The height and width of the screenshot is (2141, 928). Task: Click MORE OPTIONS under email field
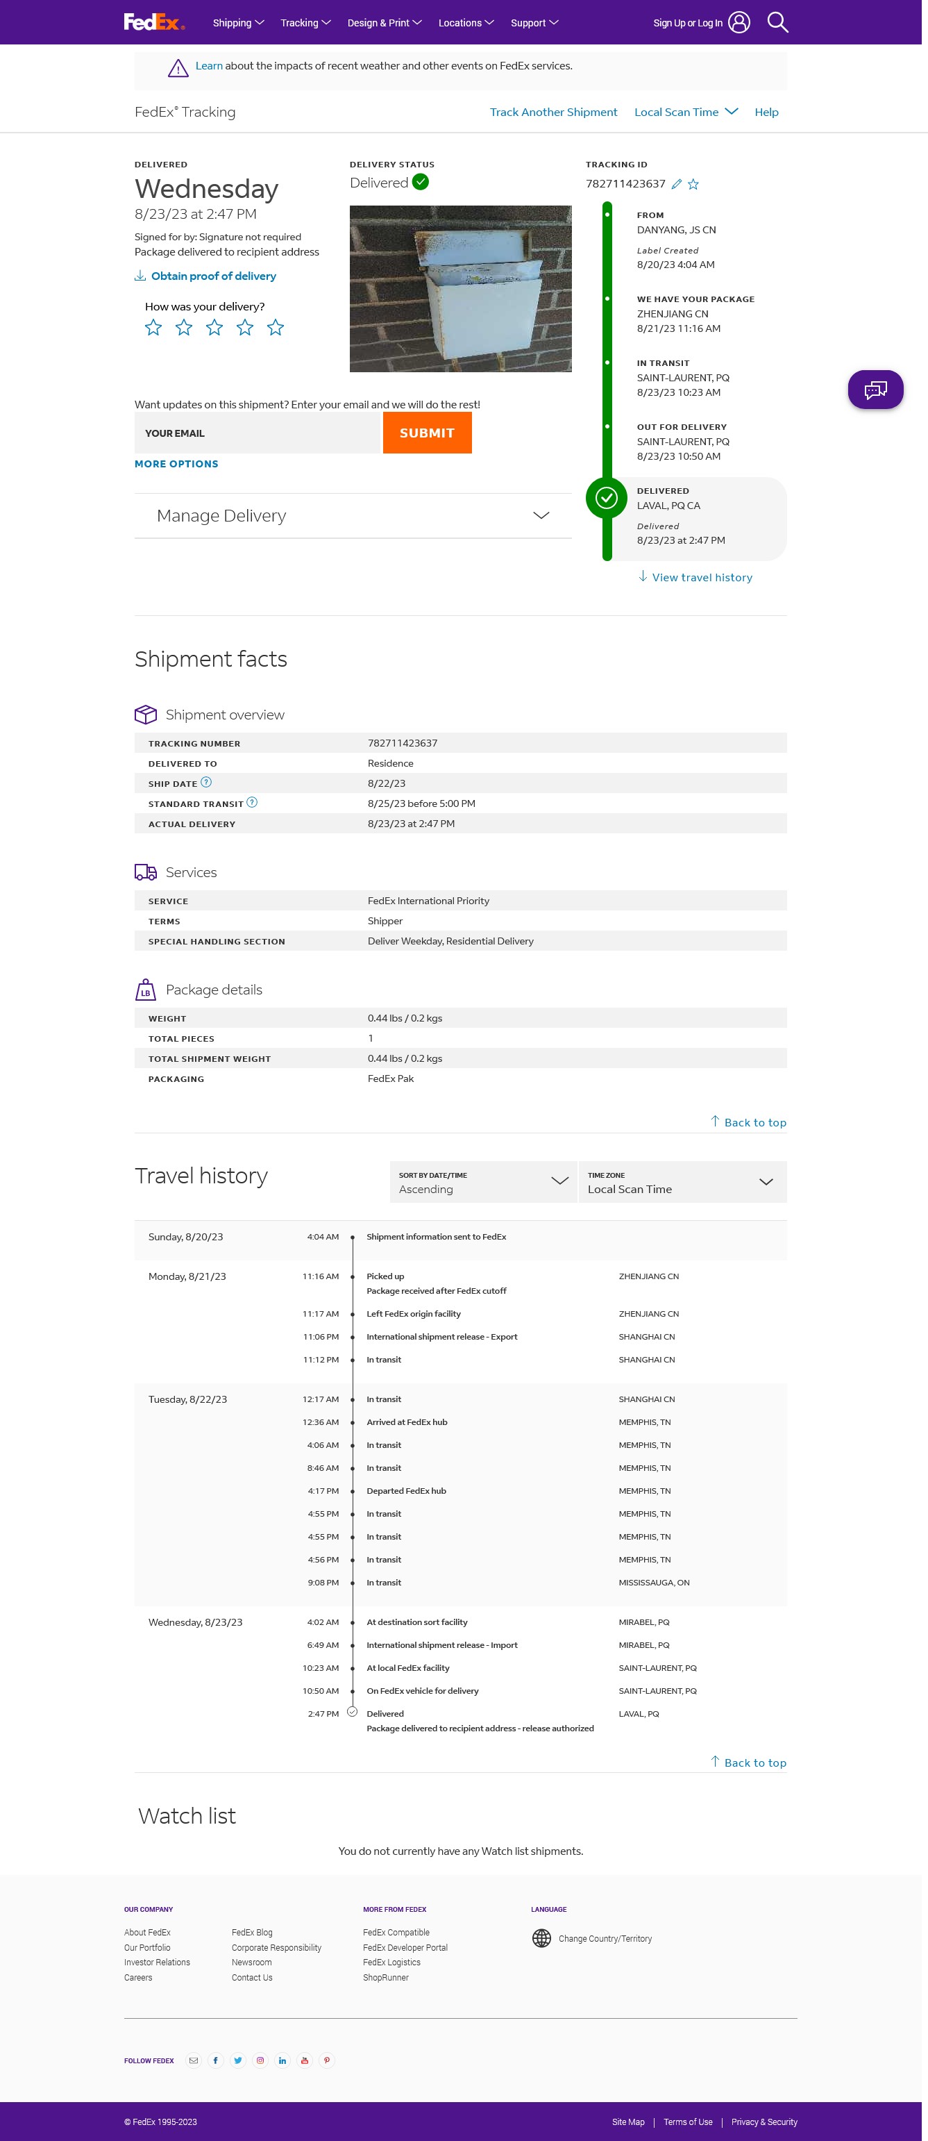pyautogui.click(x=176, y=464)
